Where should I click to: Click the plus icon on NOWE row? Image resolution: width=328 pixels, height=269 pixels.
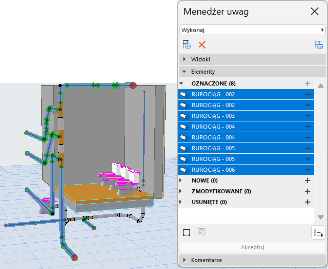pos(308,181)
